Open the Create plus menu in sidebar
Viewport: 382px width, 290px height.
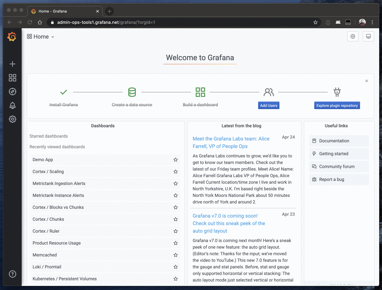(x=13, y=64)
